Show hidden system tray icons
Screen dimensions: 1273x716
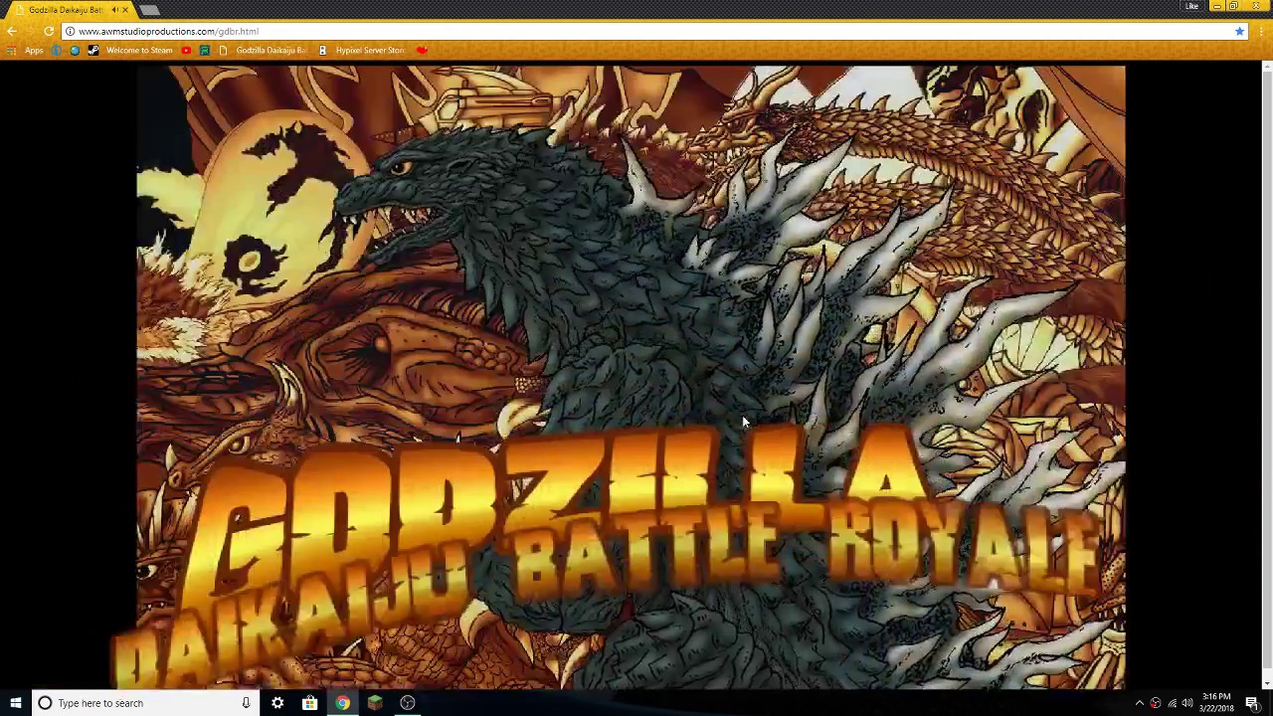(1140, 703)
